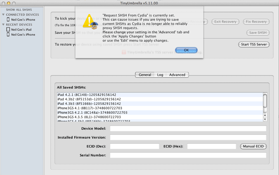Select iPhone3GS 4.2.1 (8C148a) saved SHSH
The height and width of the screenshot is (175, 279).
coord(160,113)
